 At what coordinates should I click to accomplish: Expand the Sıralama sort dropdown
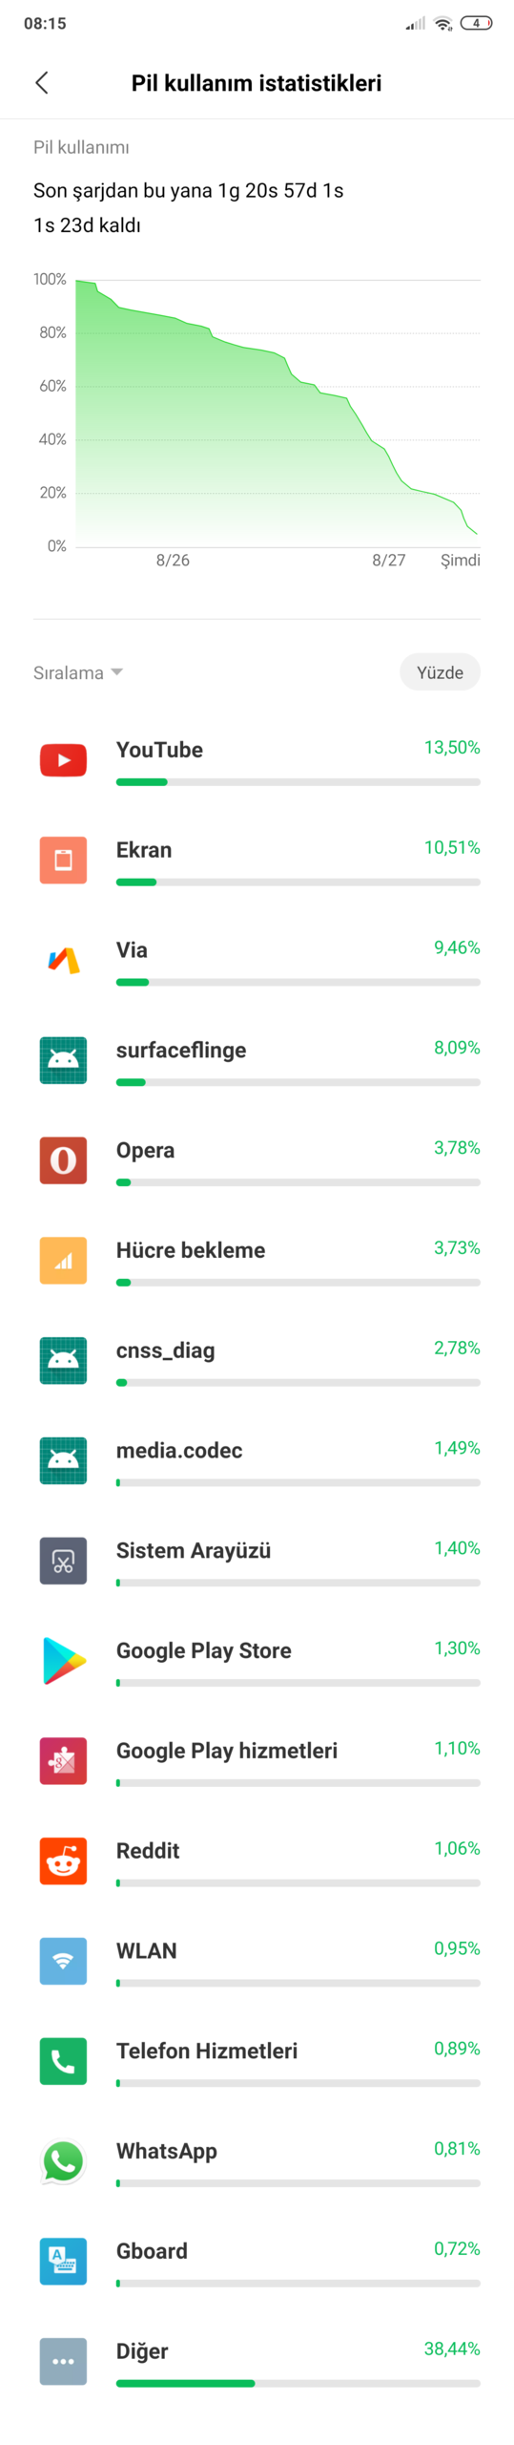point(78,672)
